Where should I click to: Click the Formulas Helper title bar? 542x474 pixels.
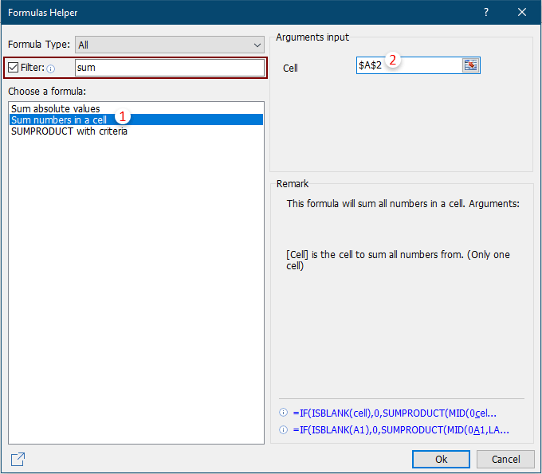[239, 13]
